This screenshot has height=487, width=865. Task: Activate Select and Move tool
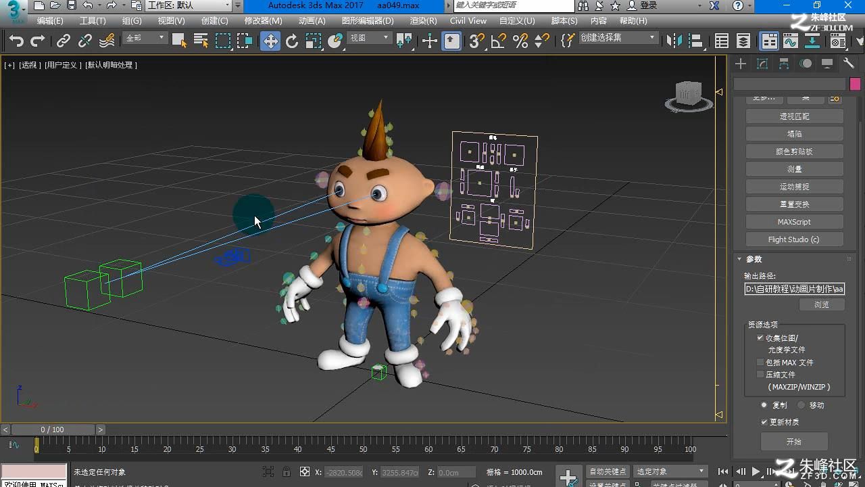270,41
